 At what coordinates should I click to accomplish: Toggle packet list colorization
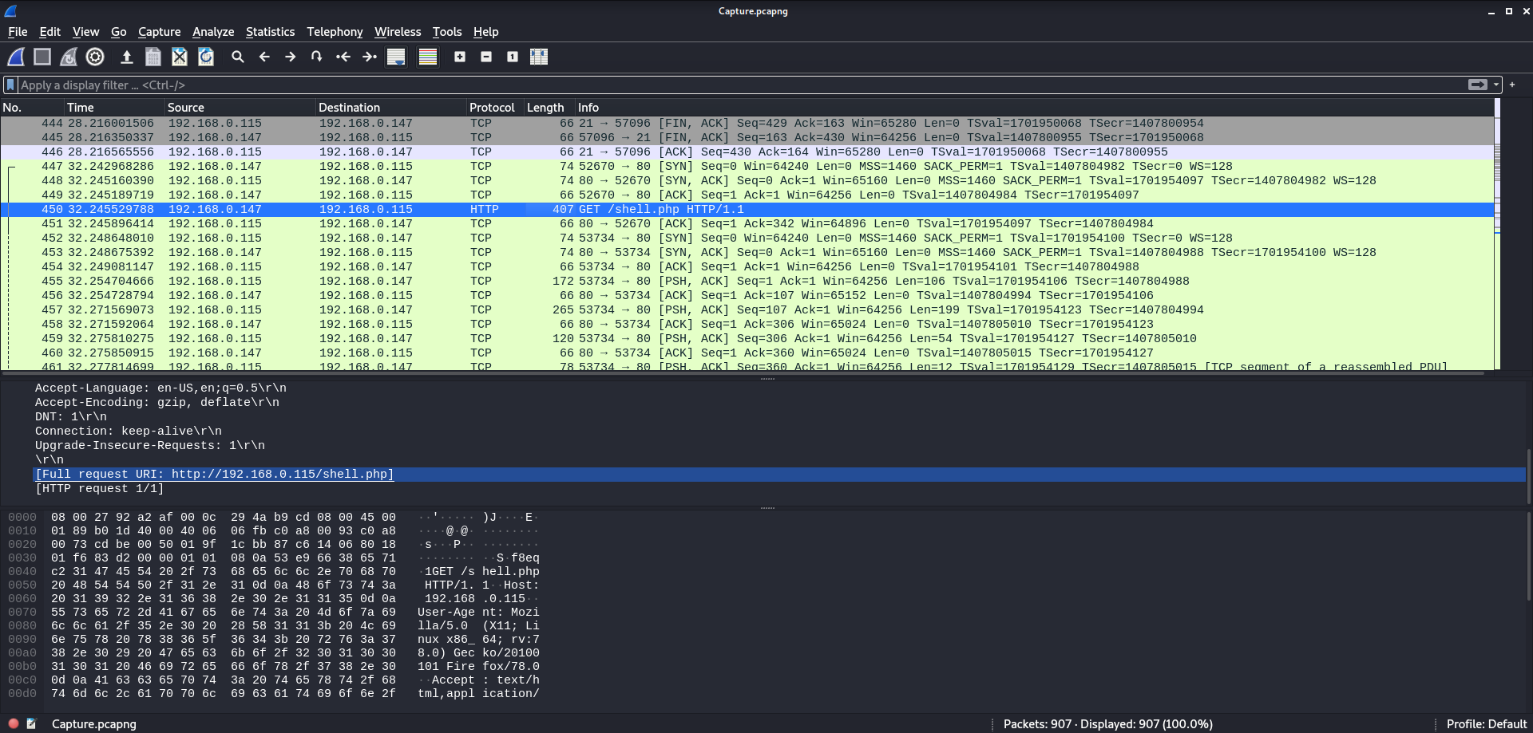coord(428,57)
